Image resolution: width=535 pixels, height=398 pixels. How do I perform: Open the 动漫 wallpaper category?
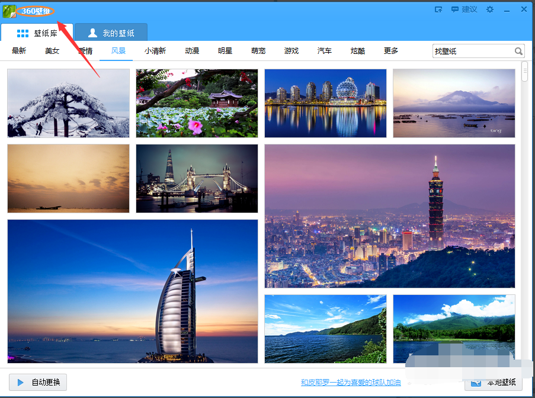click(191, 51)
